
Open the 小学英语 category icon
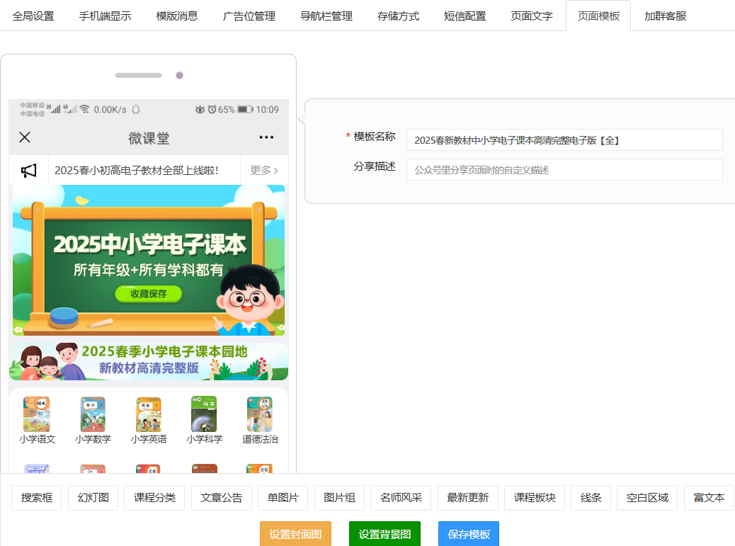(149, 415)
